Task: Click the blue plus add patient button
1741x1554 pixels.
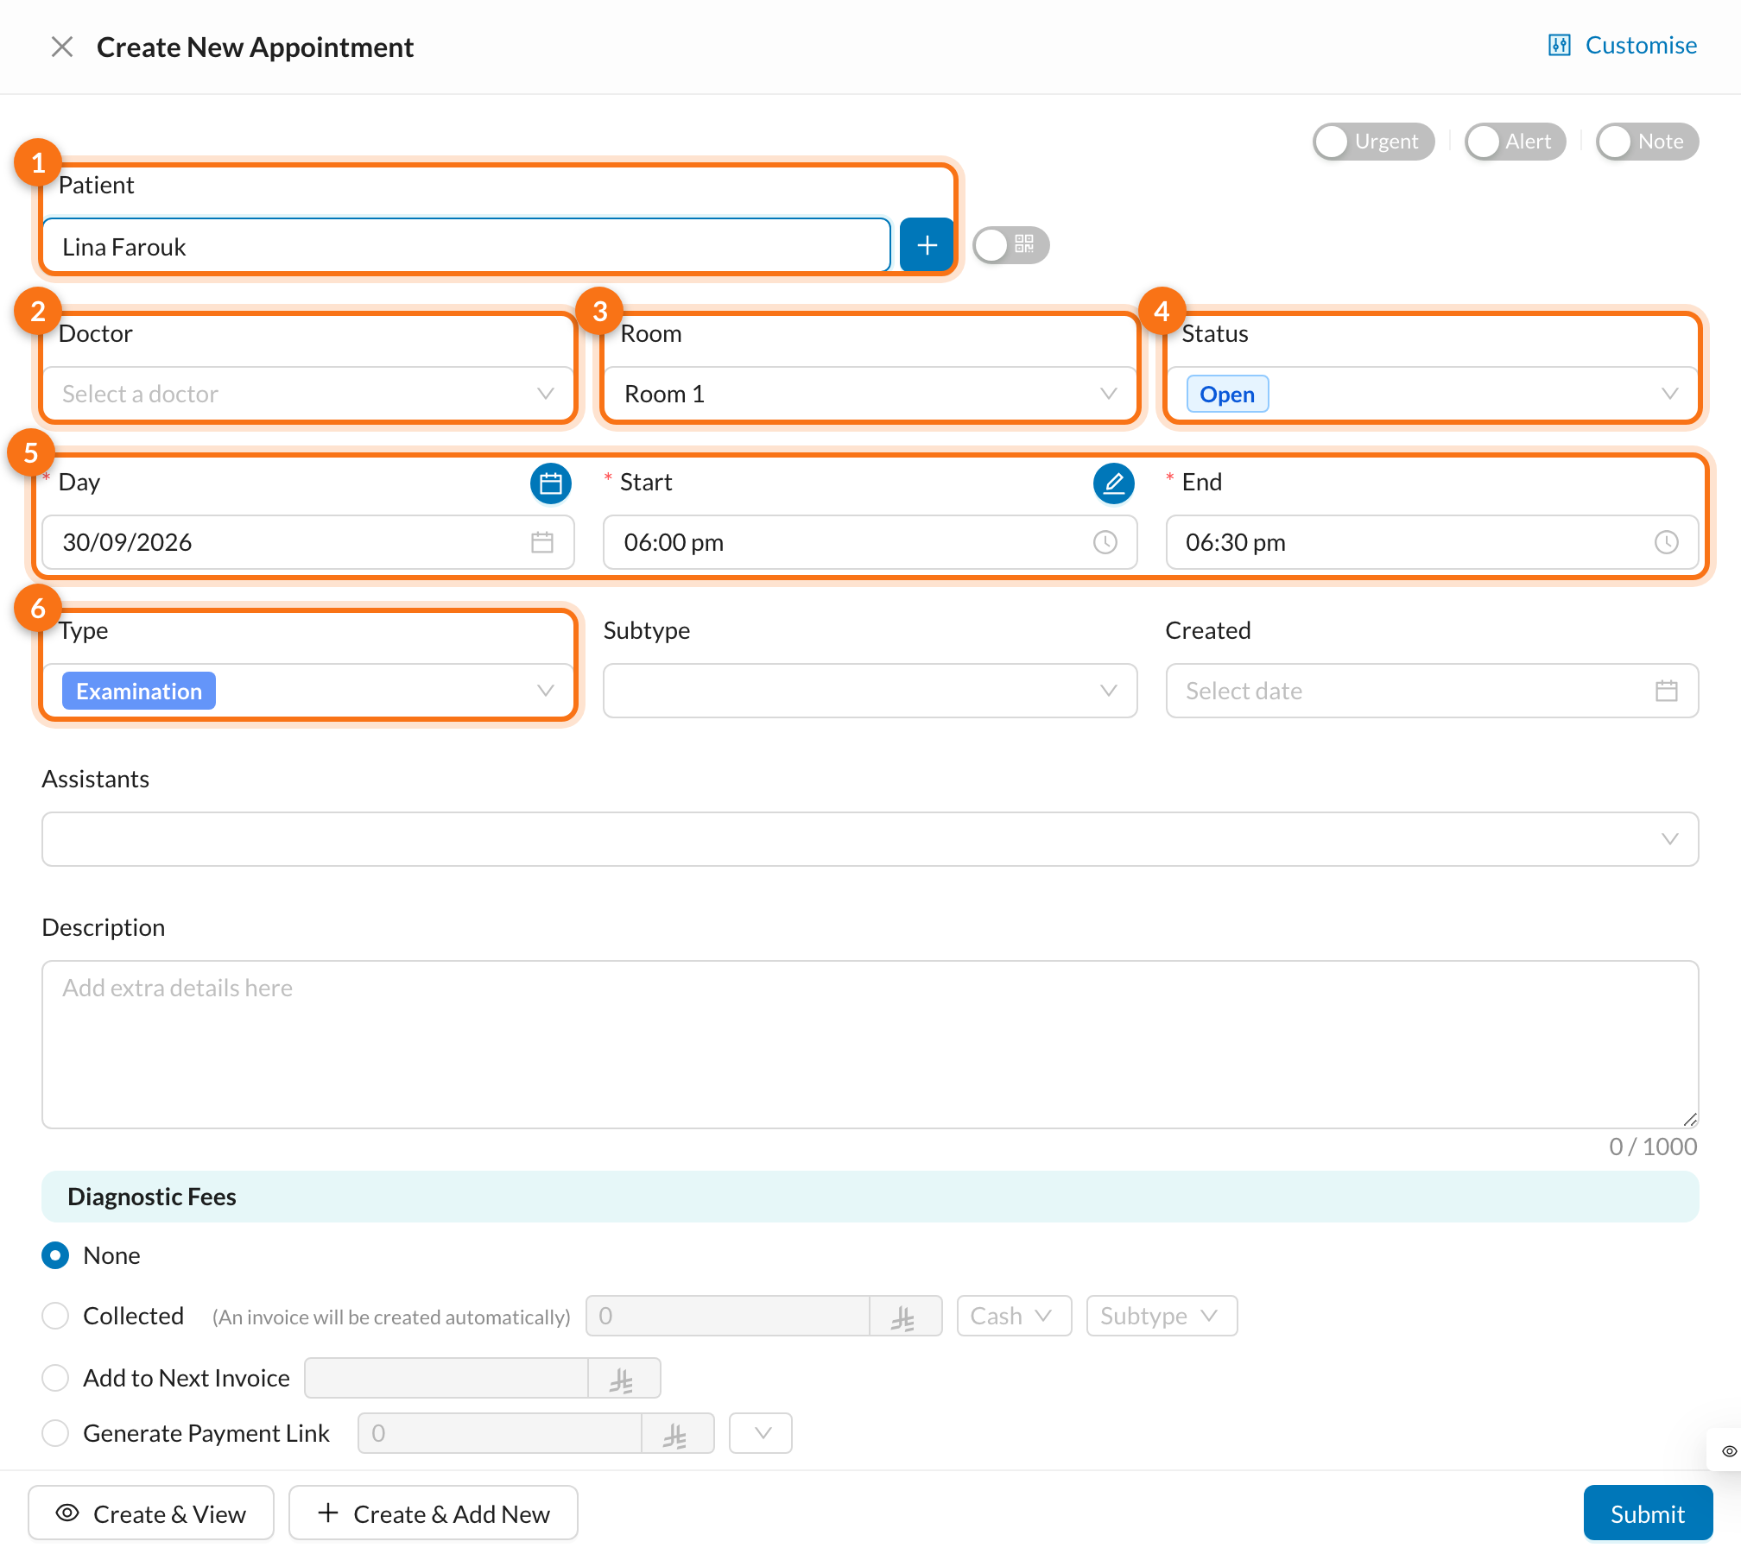Action: (x=927, y=245)
